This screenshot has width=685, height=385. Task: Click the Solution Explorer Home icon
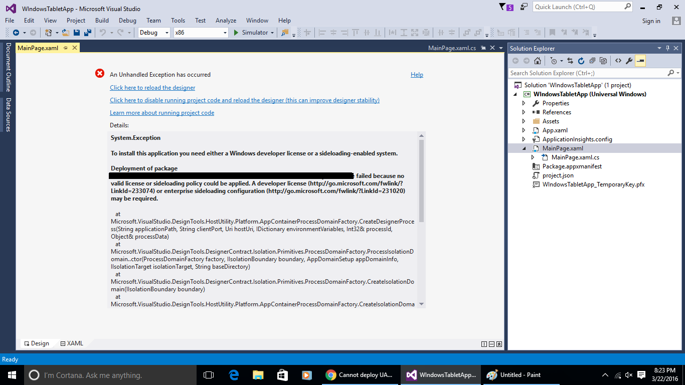538,61
